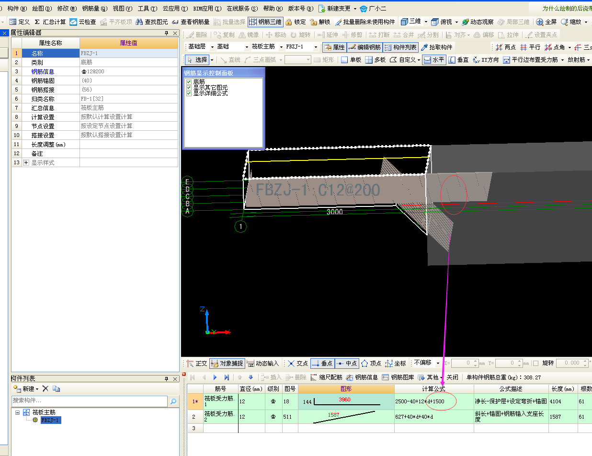Open 钢筋信息 in rebar toolbar

coord(362,377)
